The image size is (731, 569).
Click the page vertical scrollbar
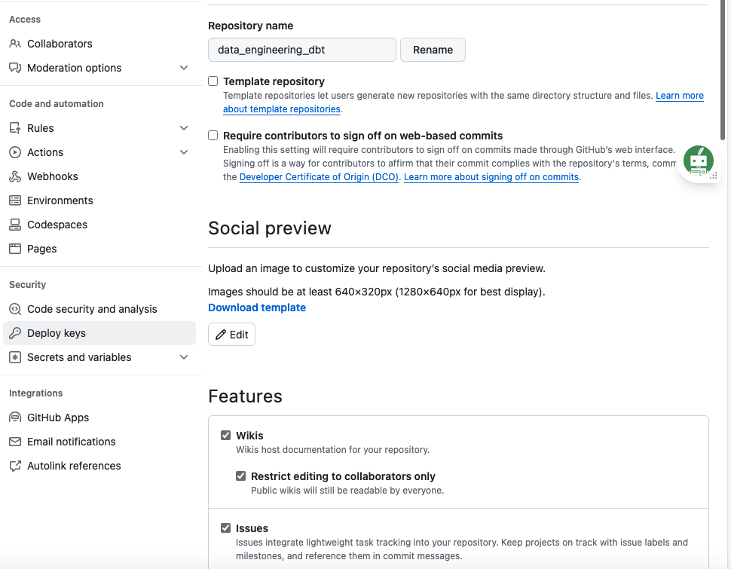(723, 70)
